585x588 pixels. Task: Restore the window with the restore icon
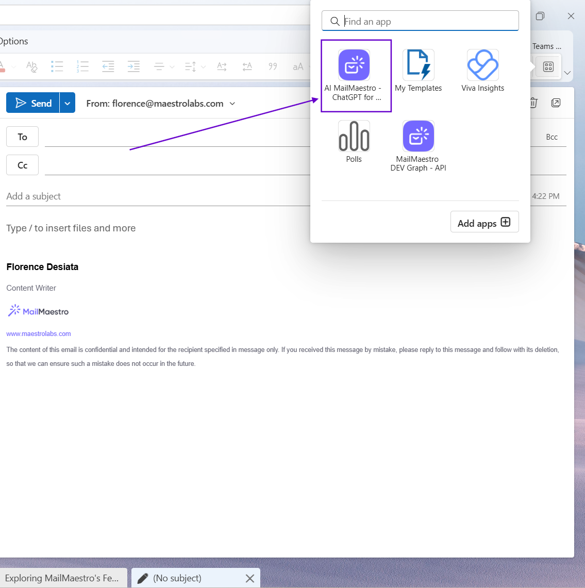pos(540,16)
